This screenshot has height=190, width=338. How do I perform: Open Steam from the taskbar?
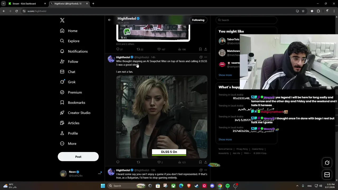[x=196, y=186]
